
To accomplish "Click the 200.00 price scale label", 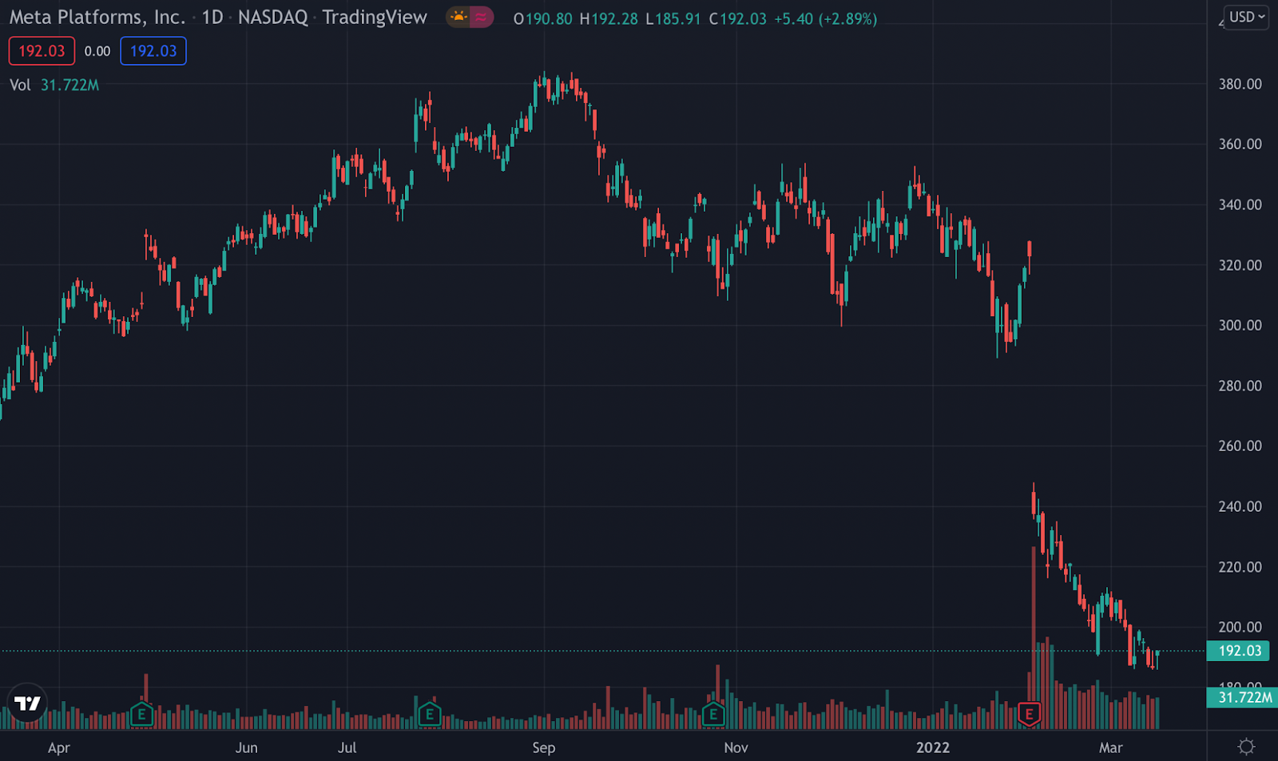I will pos(1240,627).
